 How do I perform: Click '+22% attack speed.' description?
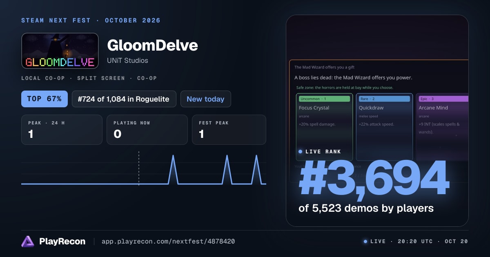pos(376,124)
